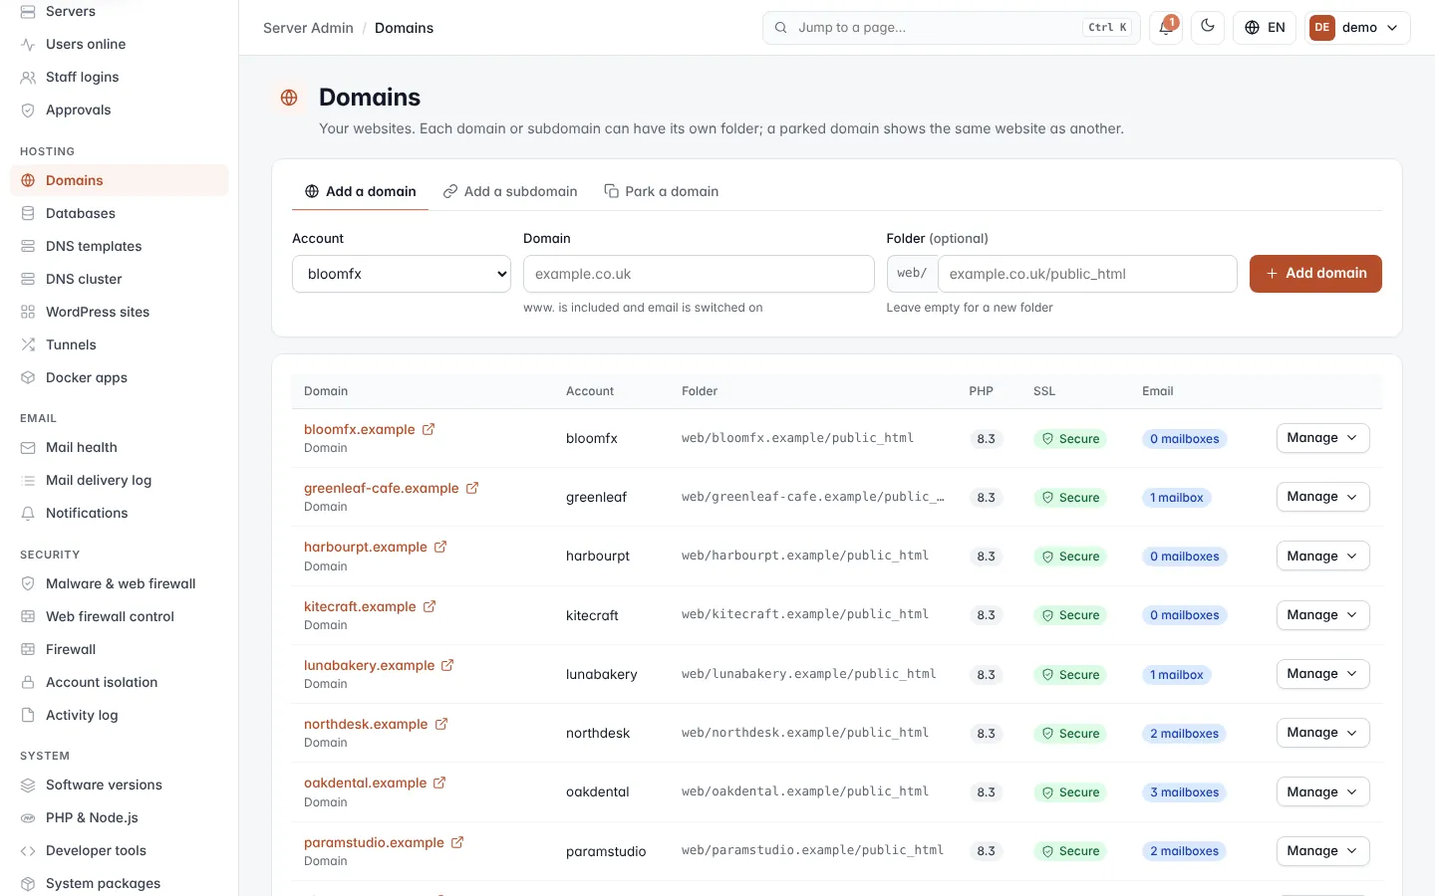Open the notifications bell icon
Image resolution: width=1435 pixels, height=896 pixels.
1165,28
